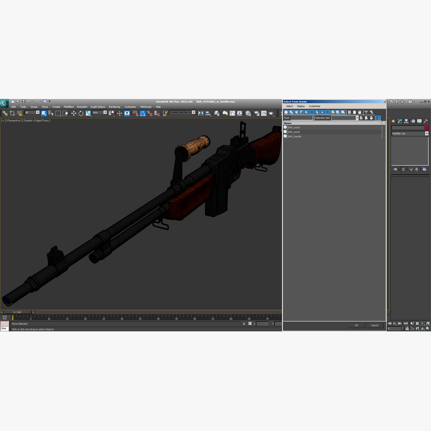Image resolution: width=431 pixels, height=431 pixels.
Task: Click the Perspective viewport label
Action: (14, 121)
